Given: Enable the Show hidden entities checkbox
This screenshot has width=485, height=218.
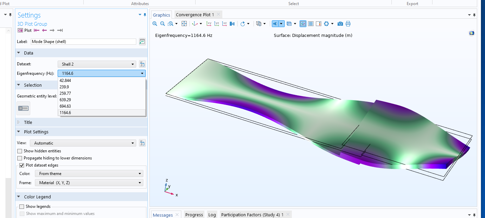Looking at the screenshot, I should point(20,151).
